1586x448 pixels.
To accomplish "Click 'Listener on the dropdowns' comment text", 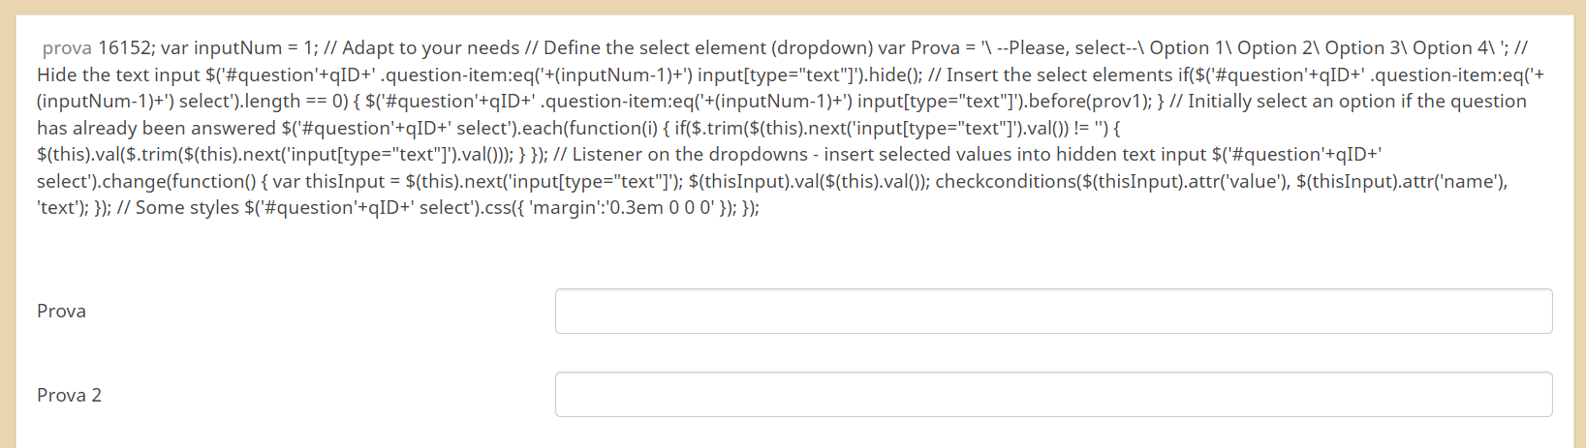I will click(690, 154).
